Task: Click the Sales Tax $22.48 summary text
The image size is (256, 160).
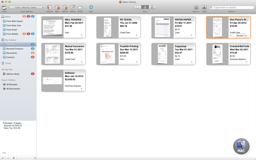Action: pyautogui.click(x=12, y=128)
